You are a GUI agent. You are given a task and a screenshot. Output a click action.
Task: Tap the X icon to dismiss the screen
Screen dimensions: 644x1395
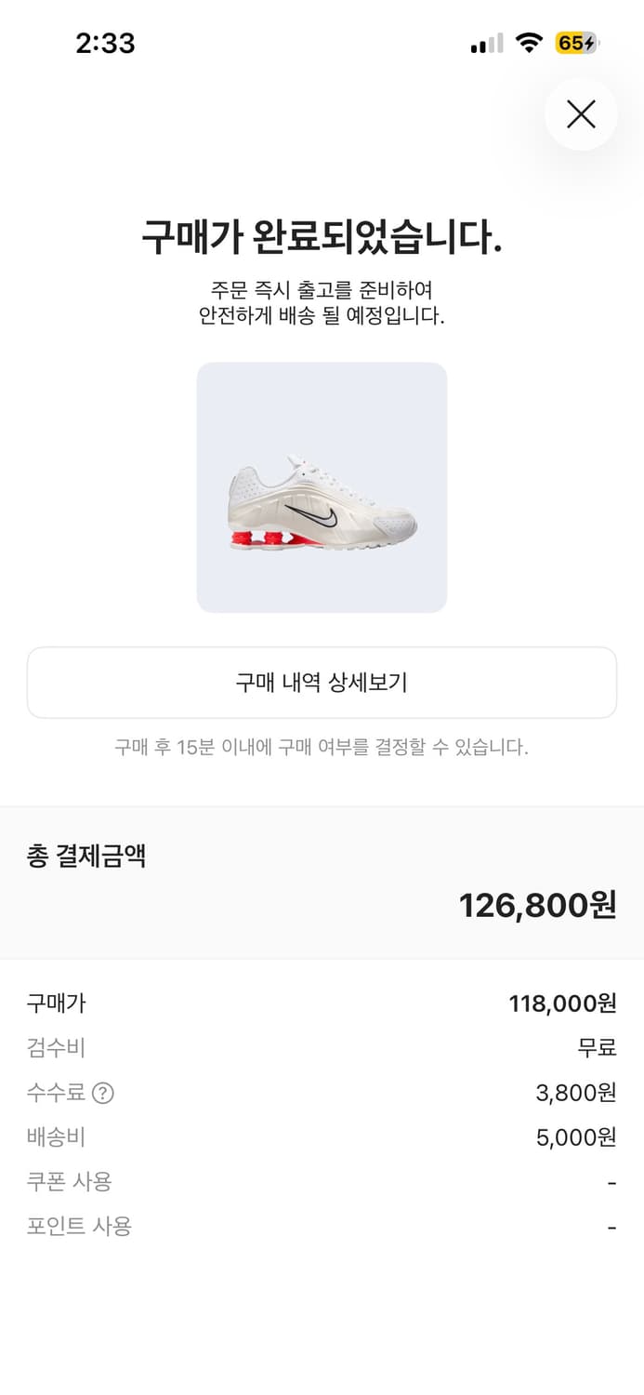click(582, 113)
